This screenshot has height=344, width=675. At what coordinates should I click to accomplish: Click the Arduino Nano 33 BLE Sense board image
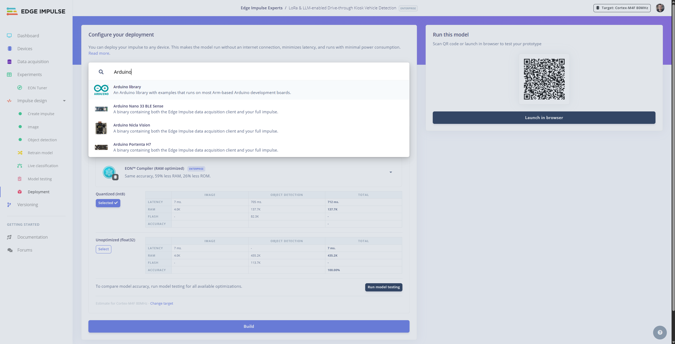coord(101,109)
